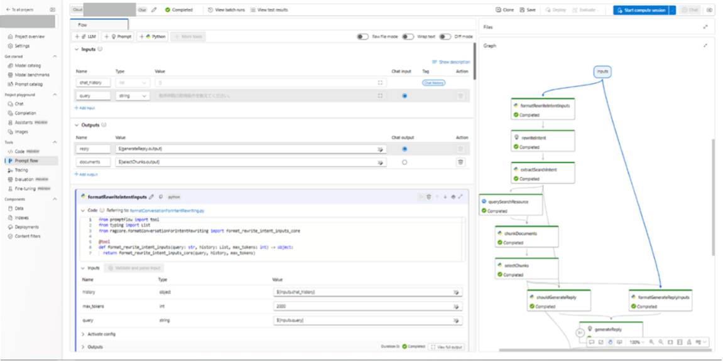Return to all projects
723x362 pixels.
pyautogui.click(x=19, y=9)
